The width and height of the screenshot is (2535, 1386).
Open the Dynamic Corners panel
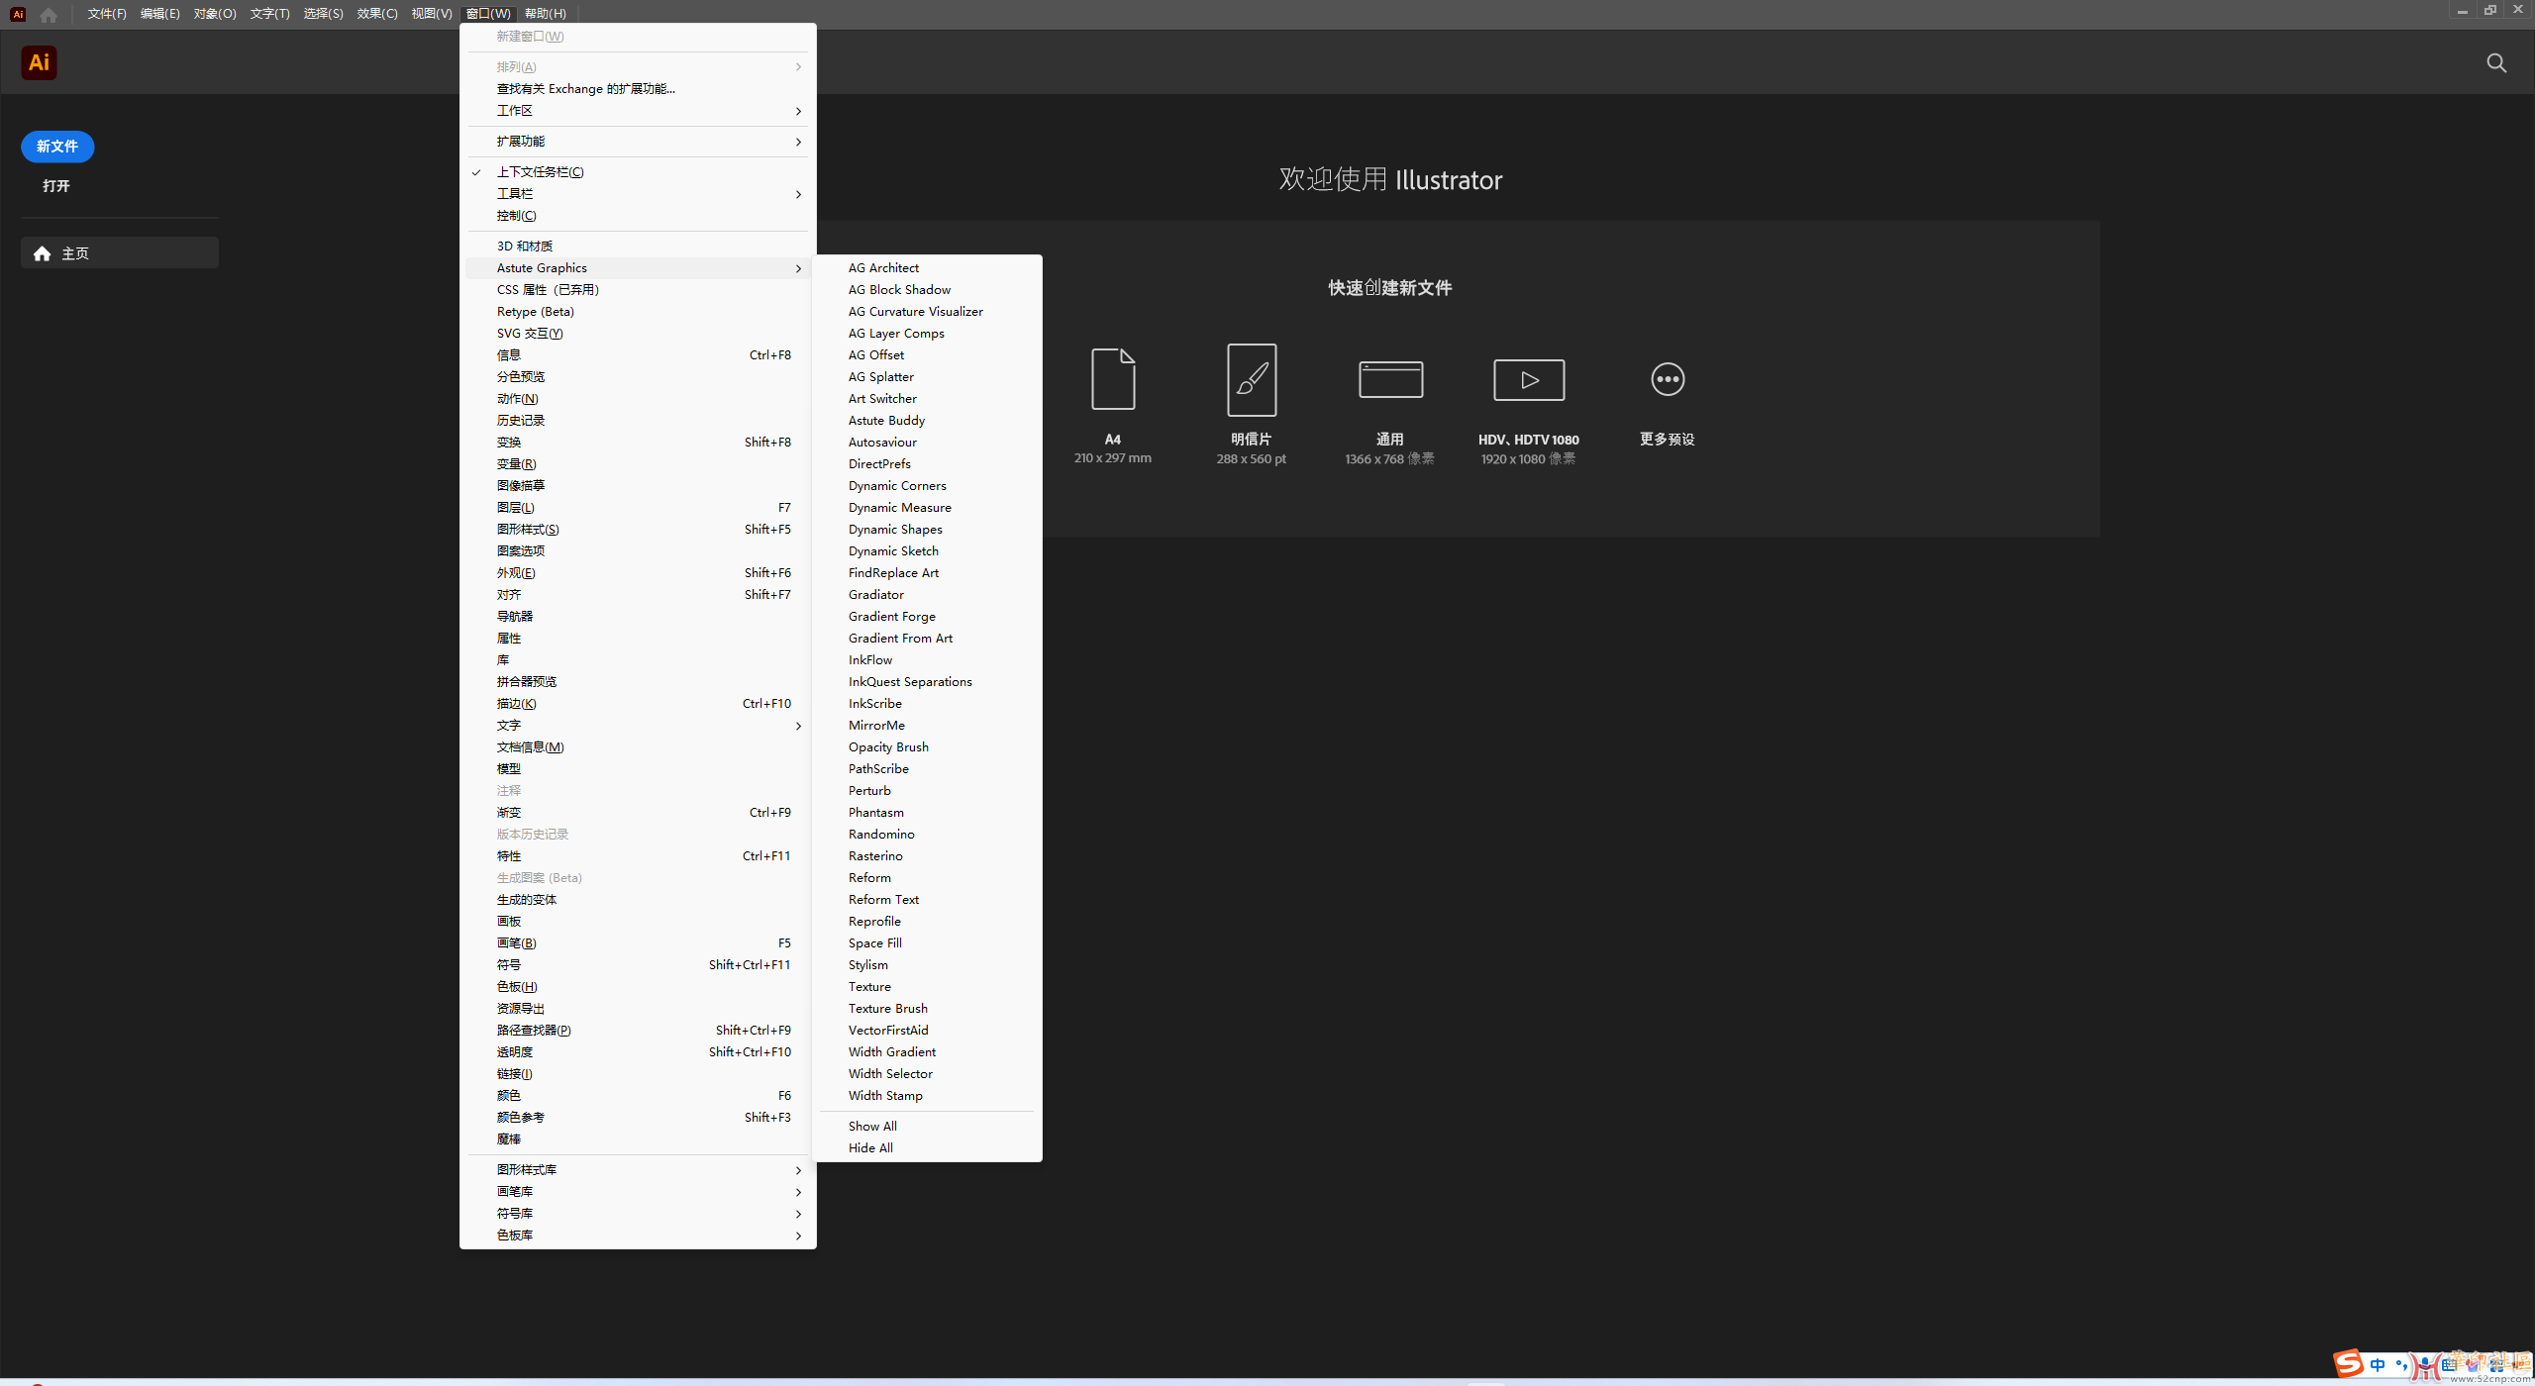[x=927, y=486]
